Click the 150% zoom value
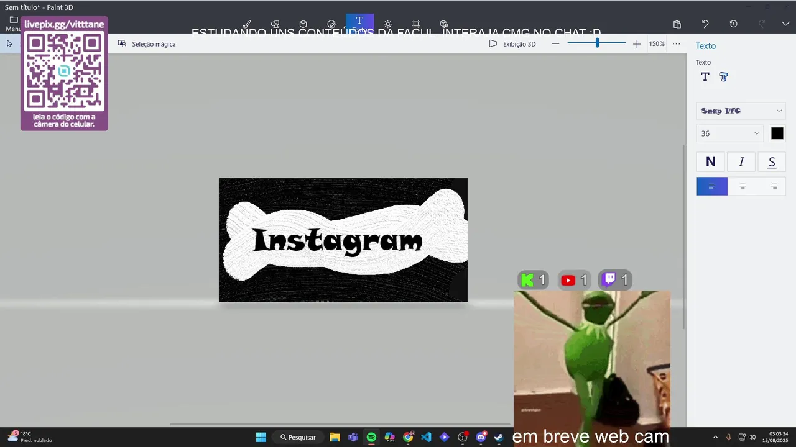This screenshot has width=796, height=447. click(x=657, y=44)
